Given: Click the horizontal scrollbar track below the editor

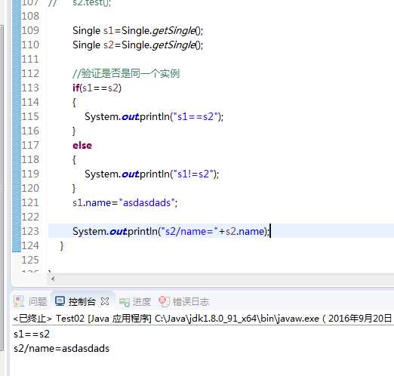Looking at the screenshot, I should point(224,279).
